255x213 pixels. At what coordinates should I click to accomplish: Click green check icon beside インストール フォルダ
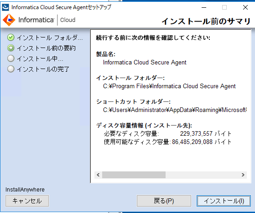click(x=11, y=37)
